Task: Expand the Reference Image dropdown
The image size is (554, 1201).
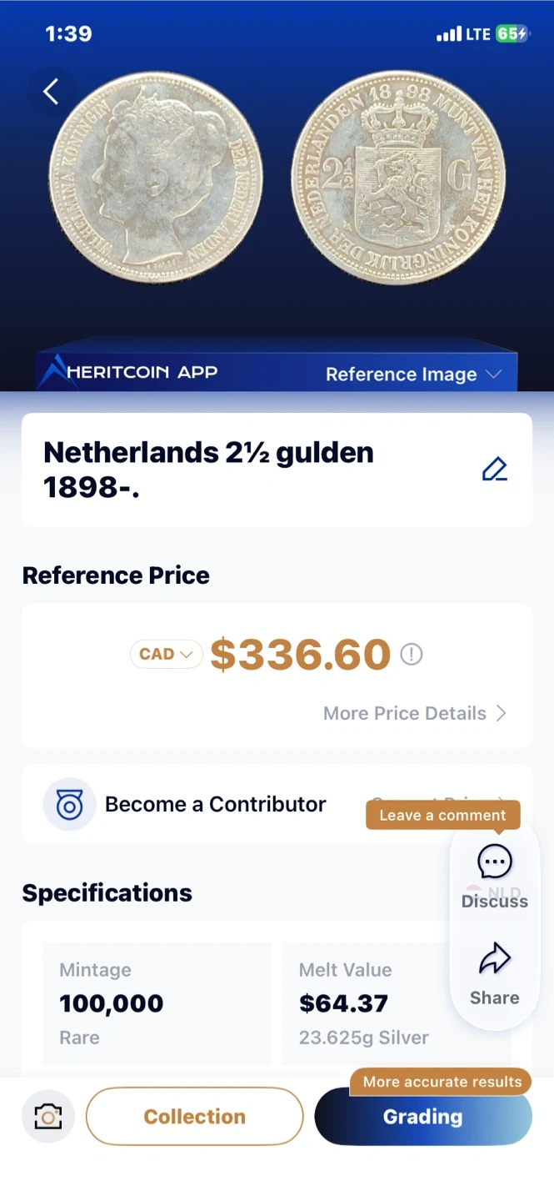Action: tap(413, 374)
